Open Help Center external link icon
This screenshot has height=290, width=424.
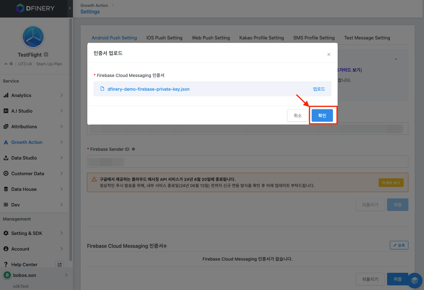coord(59,265)
